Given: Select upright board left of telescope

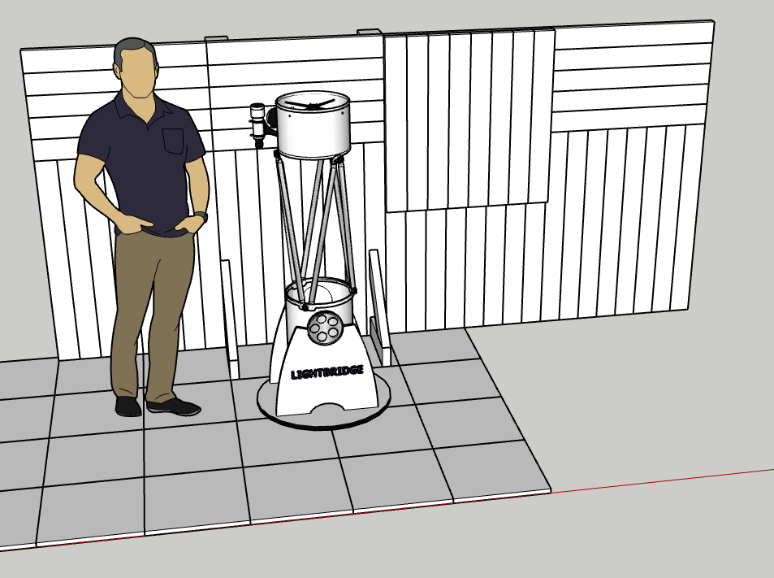Looking at the screenshot, I should 230,319.
